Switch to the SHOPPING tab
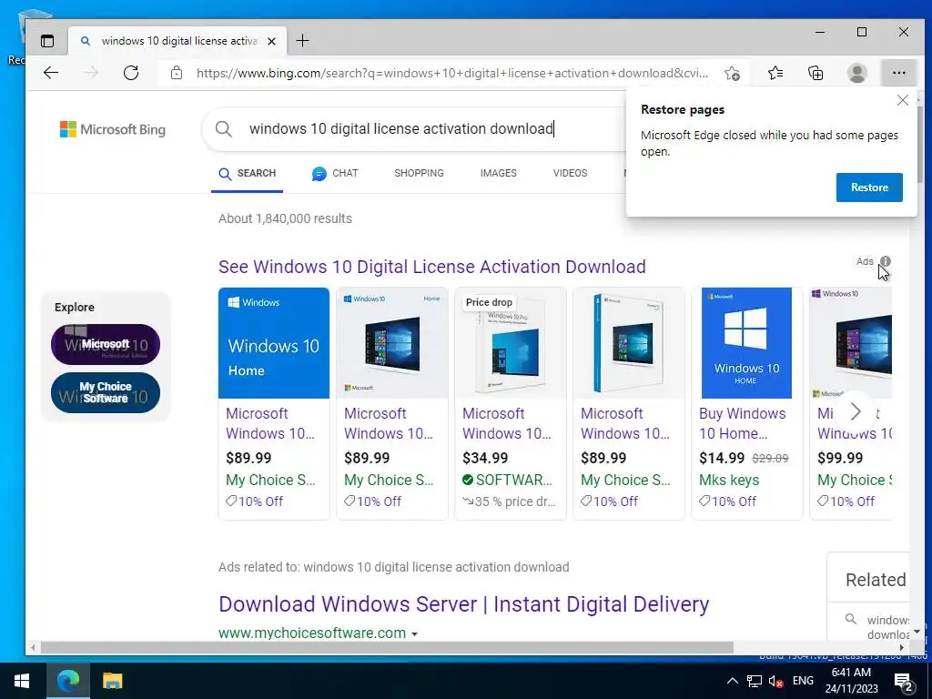Image resolution: width=932 pixels, height=699 pixels. [419, 173]
